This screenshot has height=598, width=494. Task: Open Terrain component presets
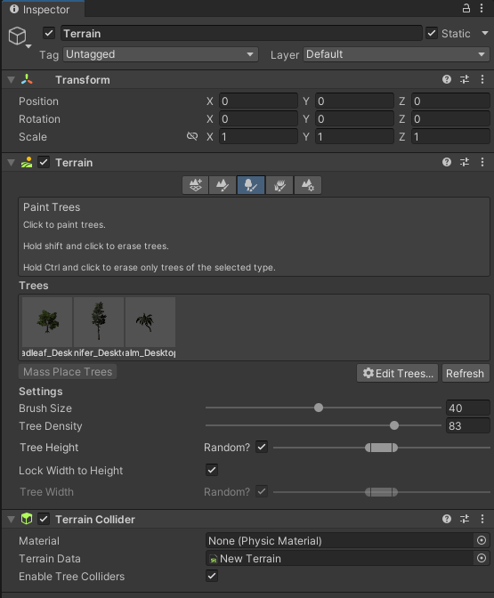pos(465,162)
